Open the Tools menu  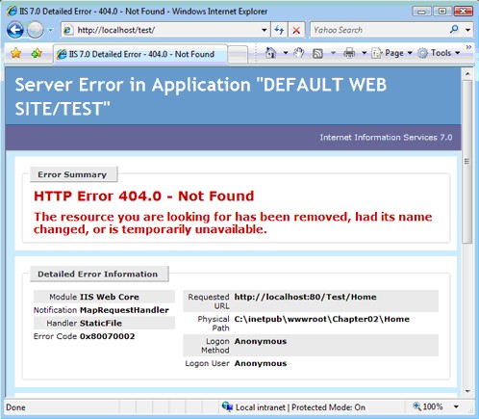tap(440, 53)
